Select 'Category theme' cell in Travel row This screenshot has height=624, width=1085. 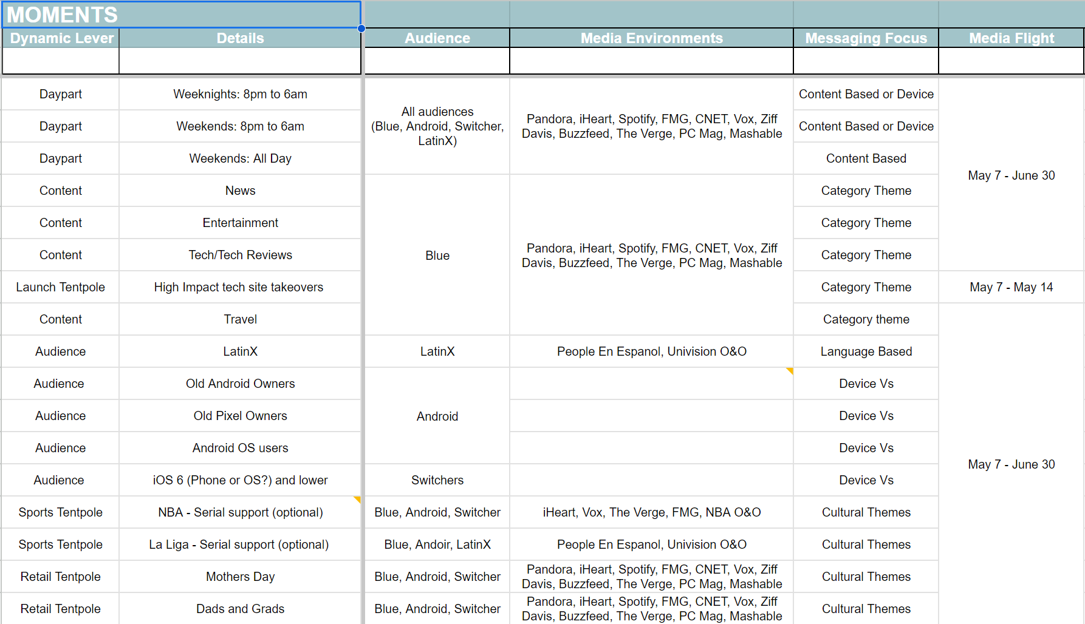866,319
